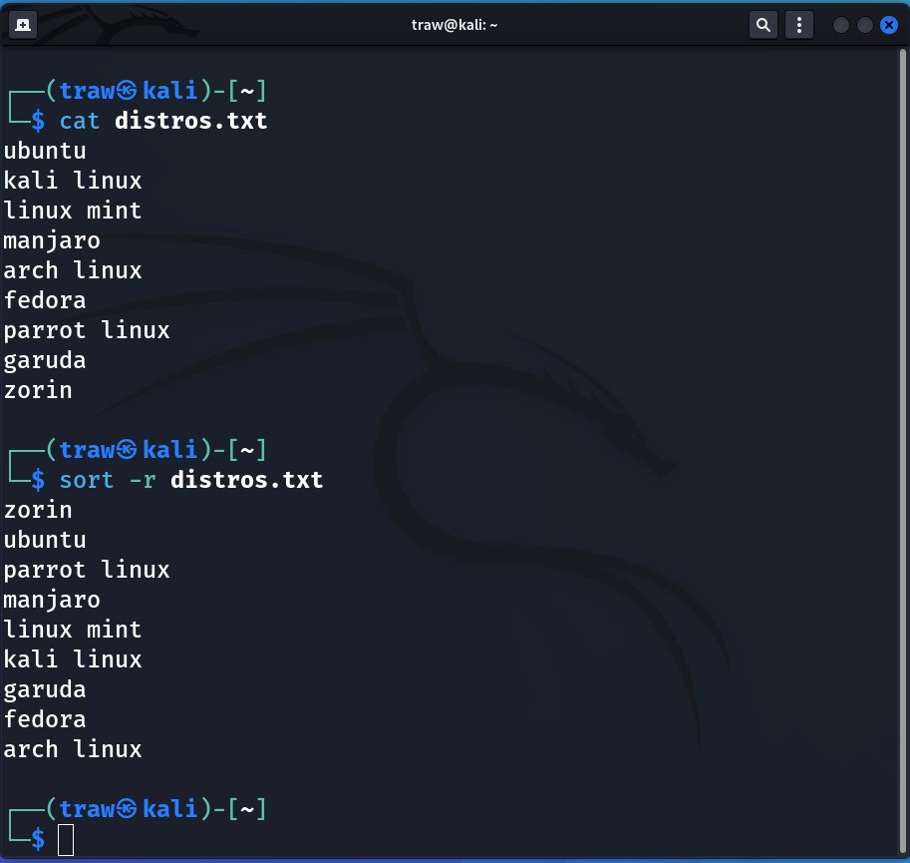910x863 pixels.
Task: Click 'kali linux' in the cat output
Action: (x=73, y=181)
